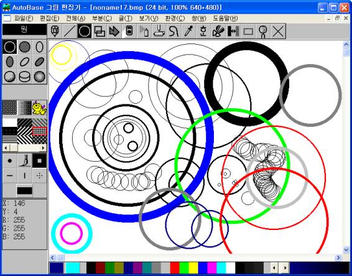Click the 원 tool name label
This screenshot has width=352, height=276.
click(x=24, y=29)
